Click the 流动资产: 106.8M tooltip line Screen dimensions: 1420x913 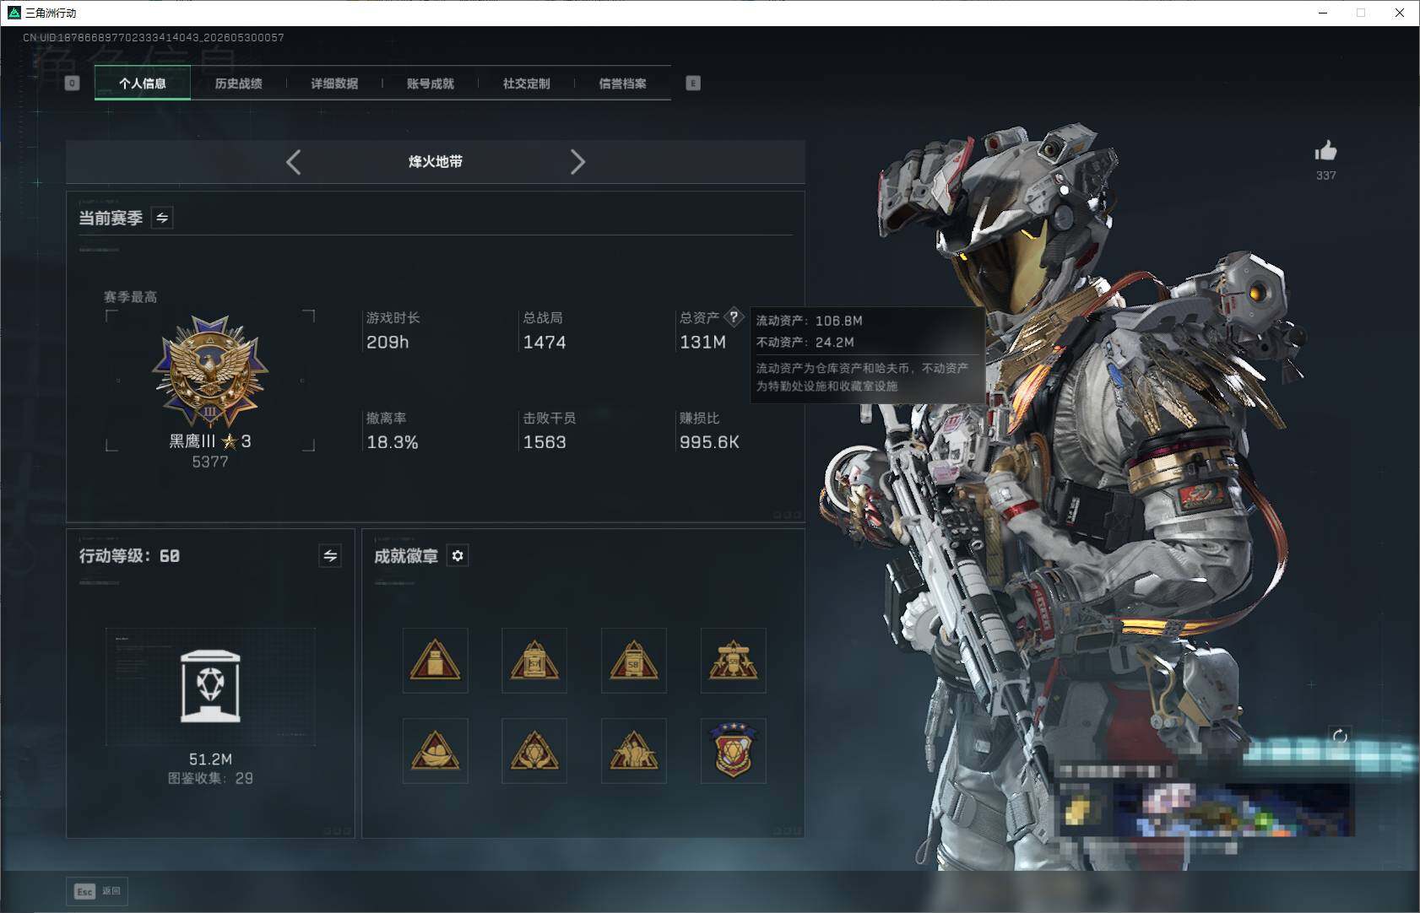[809, 321]
